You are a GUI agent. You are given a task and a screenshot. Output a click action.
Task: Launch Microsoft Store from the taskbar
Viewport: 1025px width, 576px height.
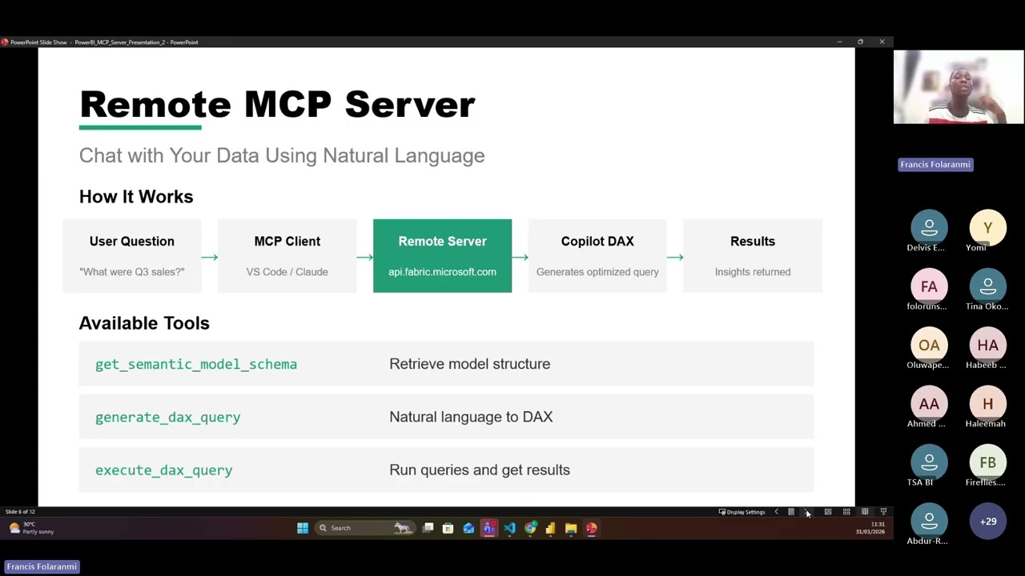pyautogui.click(x=448, y=528)
